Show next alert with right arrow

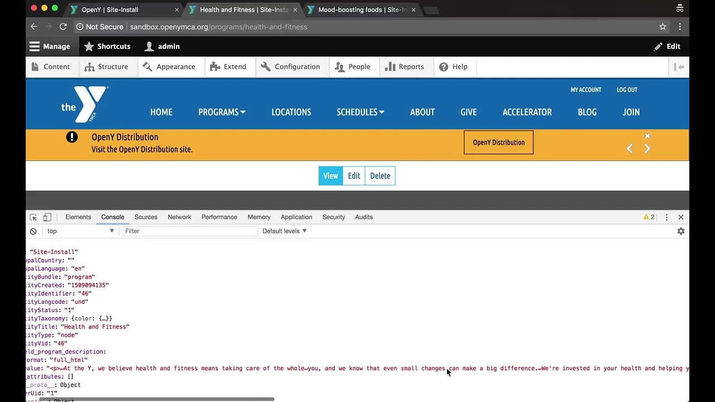[x=647, y=149]
